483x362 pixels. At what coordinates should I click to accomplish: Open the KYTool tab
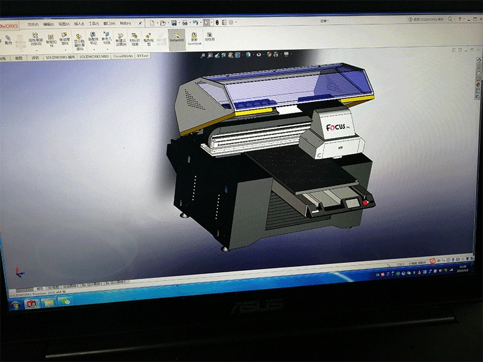142,56
